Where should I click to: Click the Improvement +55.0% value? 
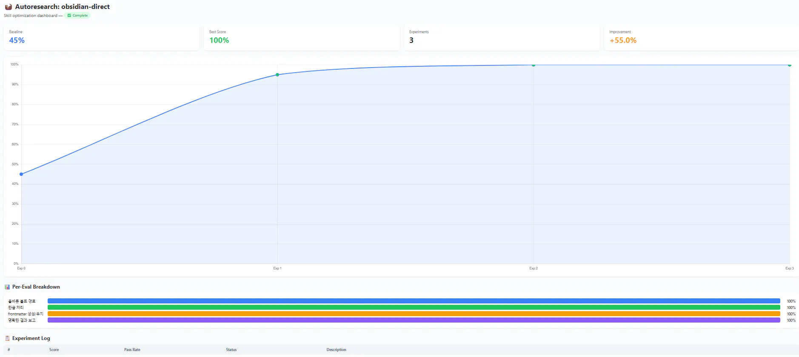pos(623,40)
